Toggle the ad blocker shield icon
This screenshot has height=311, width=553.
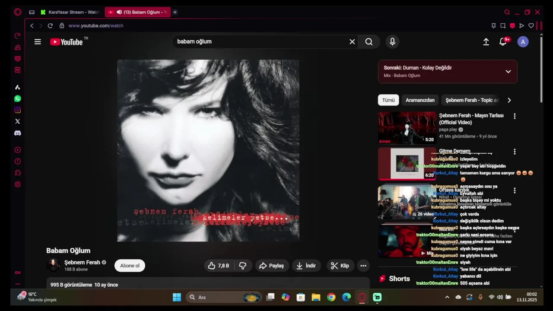click(x=512, y=25)
